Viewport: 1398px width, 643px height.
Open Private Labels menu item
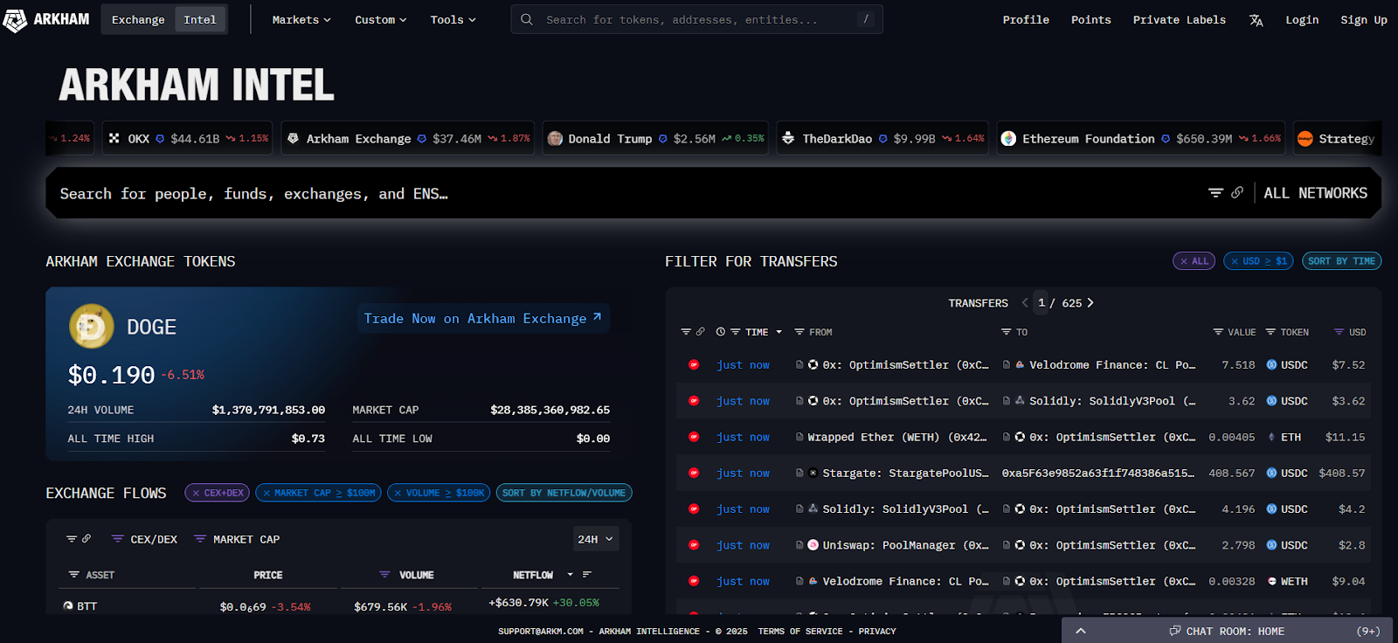pyautogui.click(x=1180, y=19)
